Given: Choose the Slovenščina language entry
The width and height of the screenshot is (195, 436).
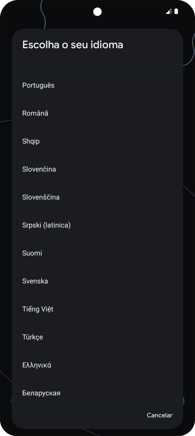Looking at the screenshot, I should click(x=97, y=197).
